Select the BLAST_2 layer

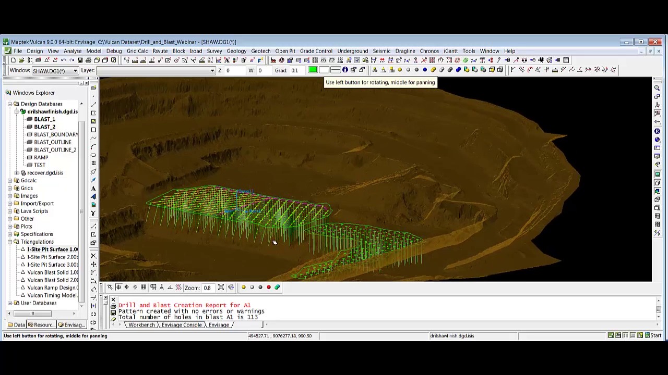click(x=44, y=127)
